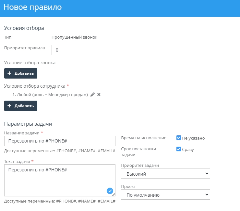Expand the "Проект" dropdown
Screen dimensions: 240x211
click(x=165, y=195)
